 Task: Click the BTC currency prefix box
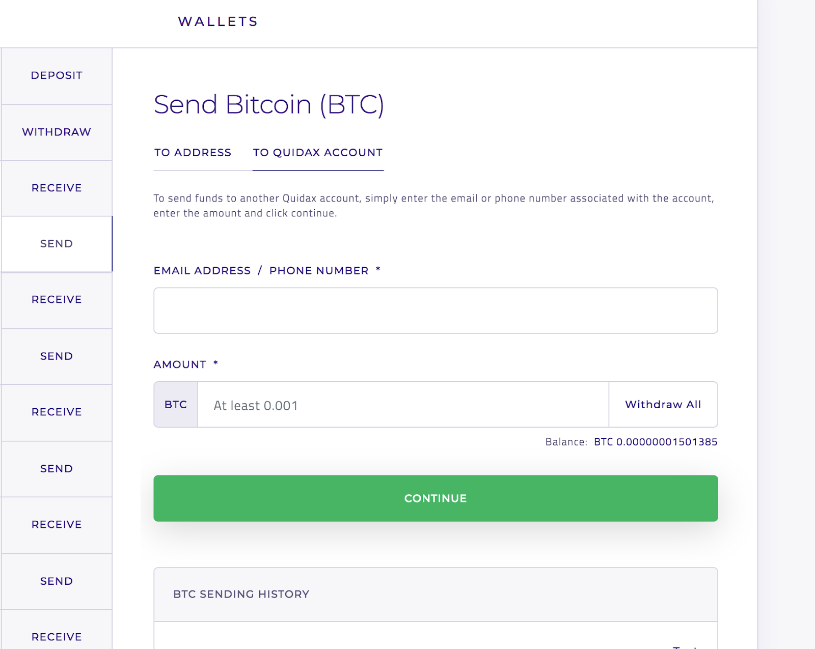pos(176,405)
